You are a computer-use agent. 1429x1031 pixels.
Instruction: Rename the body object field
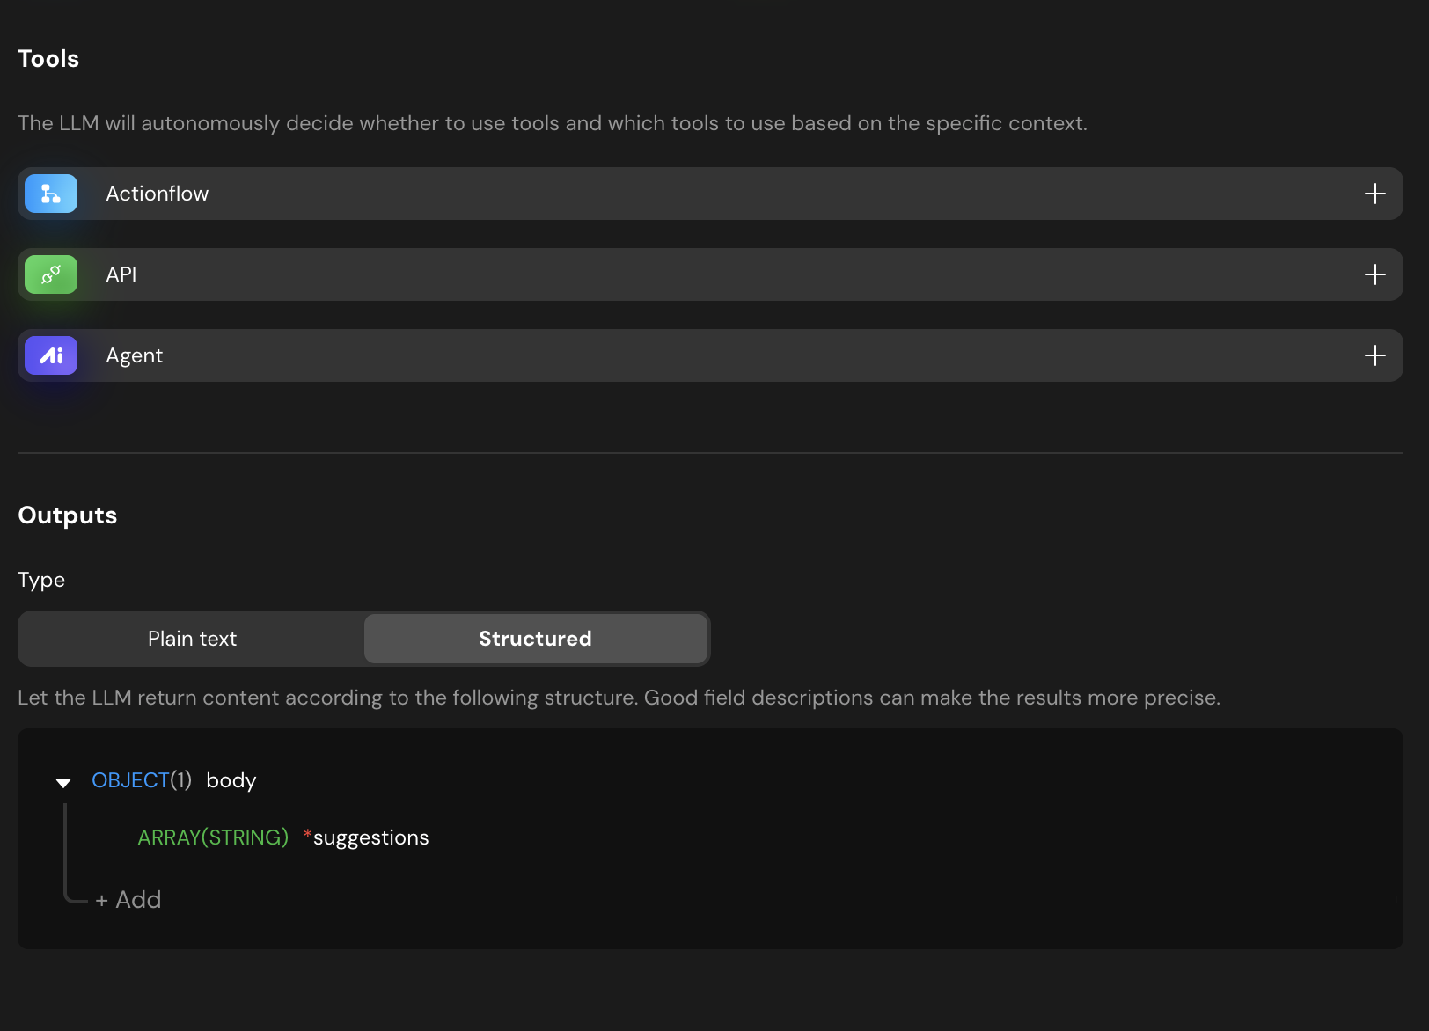coord(231,780)
